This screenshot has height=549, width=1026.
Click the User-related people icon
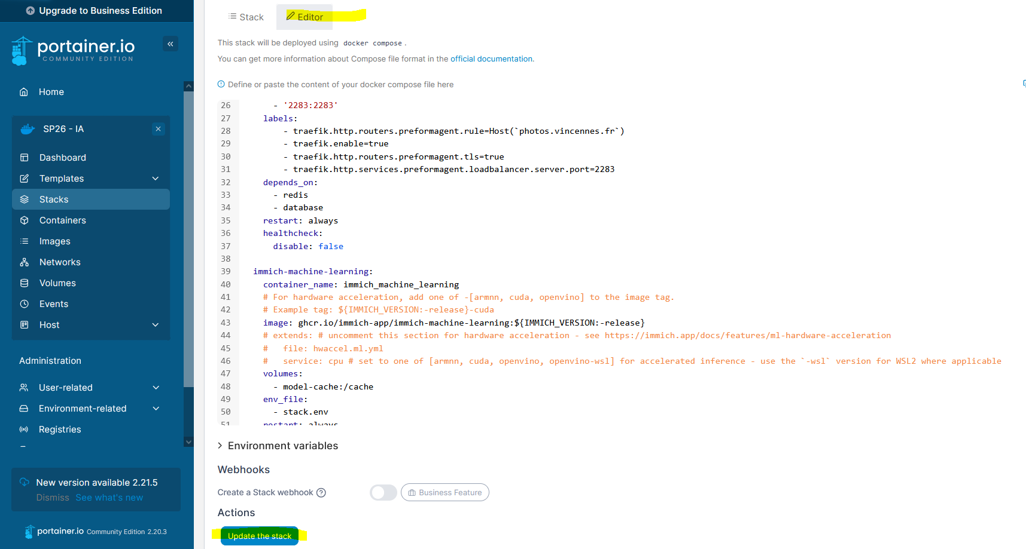(24, 388)
